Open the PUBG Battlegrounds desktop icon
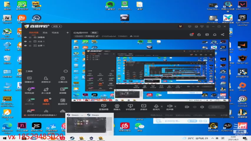 (7, 102)
